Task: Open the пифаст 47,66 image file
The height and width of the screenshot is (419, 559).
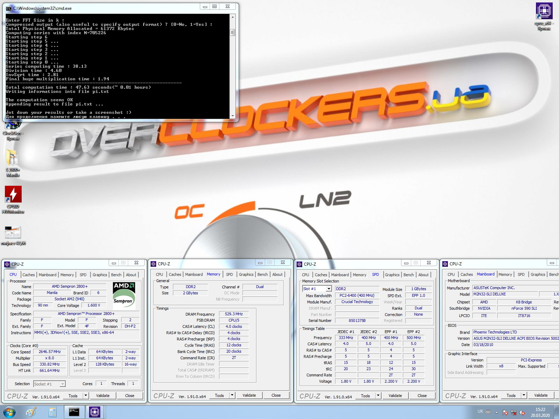Action: [x=13, y=235]
